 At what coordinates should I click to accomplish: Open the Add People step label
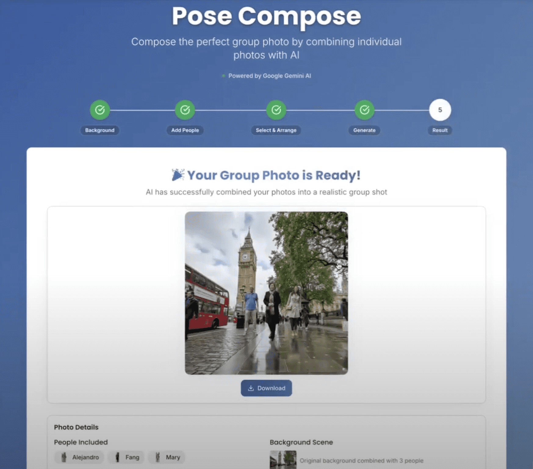[185, 130]
